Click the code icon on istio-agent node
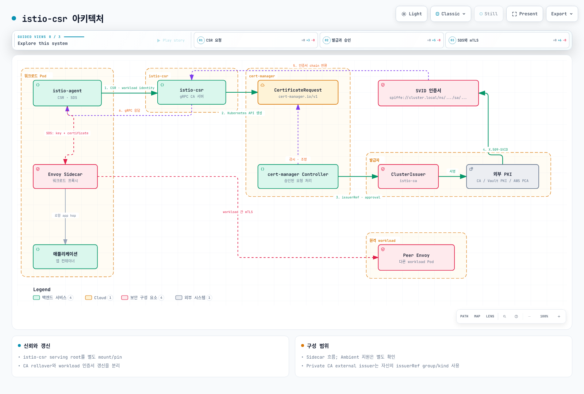This screenshot has height=394, width=584. click(38, 85)
